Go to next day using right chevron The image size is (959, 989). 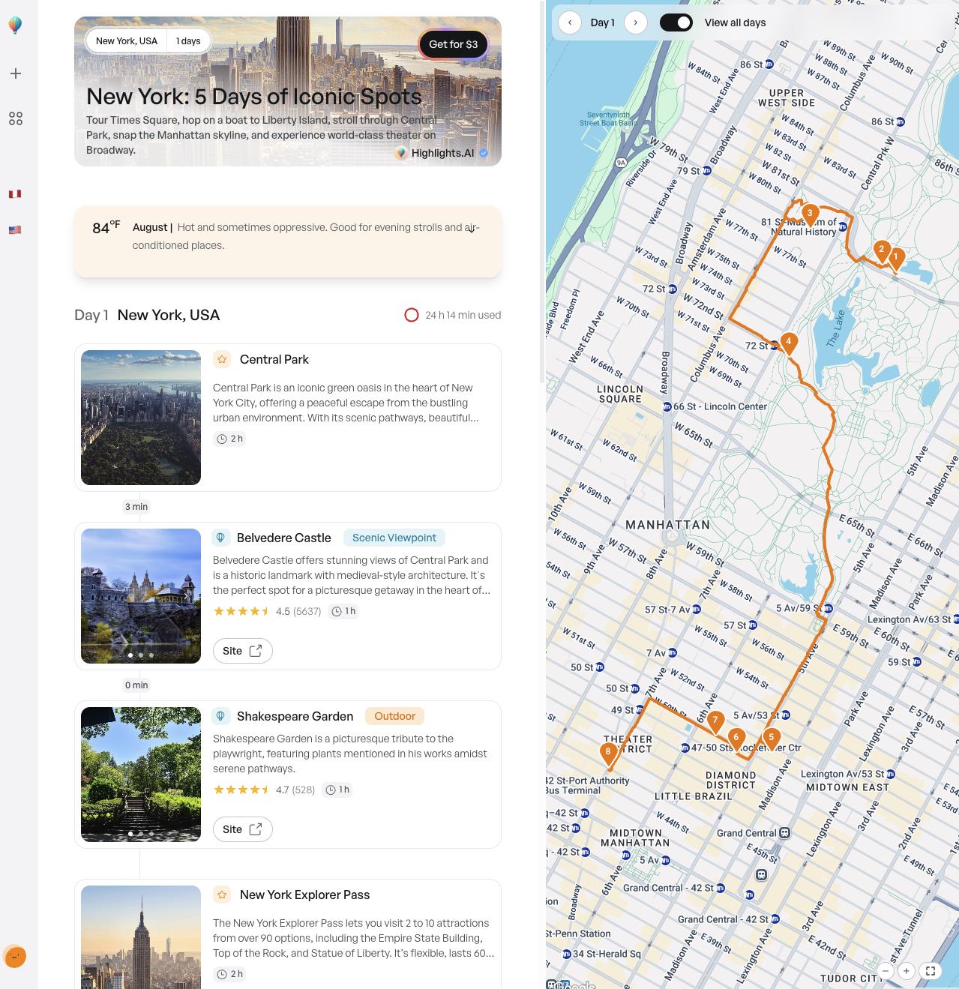point(636,22)
